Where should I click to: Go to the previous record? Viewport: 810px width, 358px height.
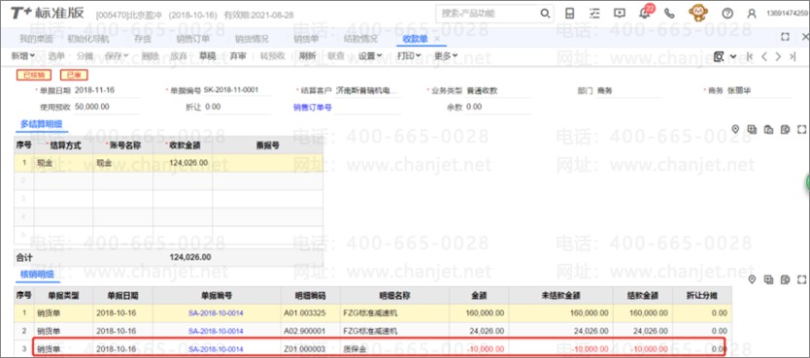[x=764, y=56]
